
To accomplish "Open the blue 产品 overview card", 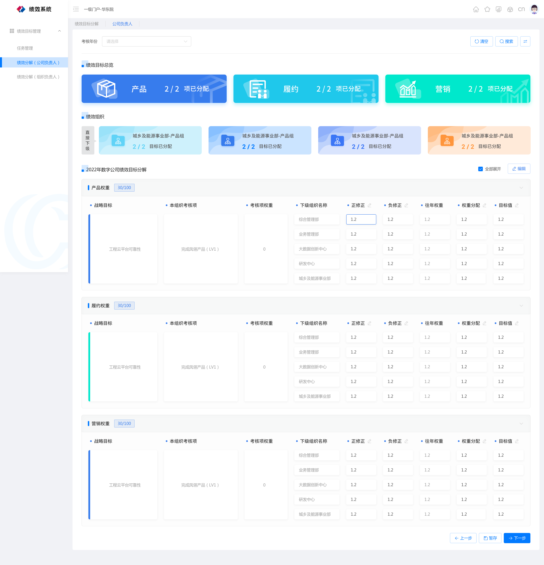I will (154, 89).
